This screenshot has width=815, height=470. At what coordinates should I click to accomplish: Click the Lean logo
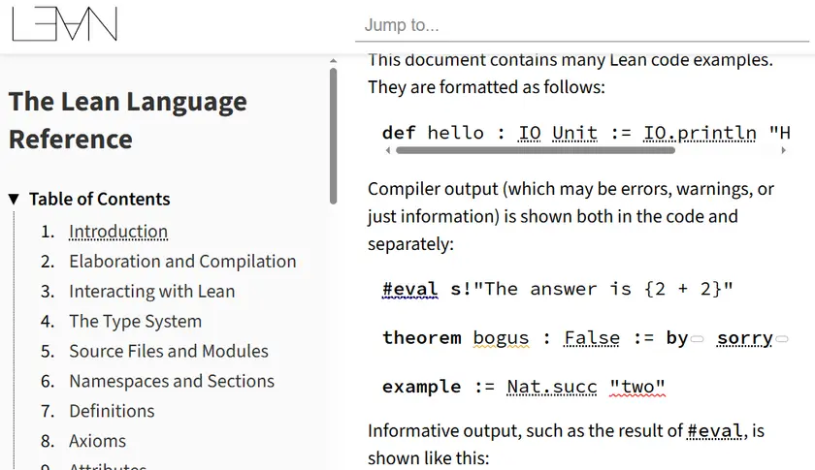pyautogui.click(x=64, y=24)
